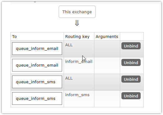Open queue_inform_email link in first row

pyautogui.click(x=37, y=48)
